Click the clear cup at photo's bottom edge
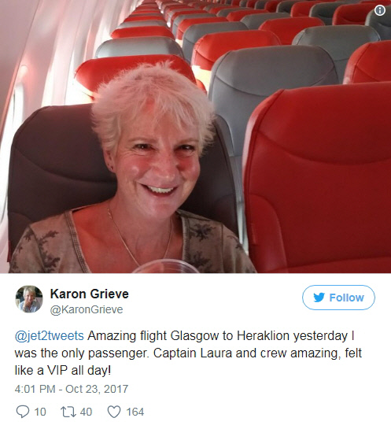This screenshot has width=391, height=429. point(166,266)
